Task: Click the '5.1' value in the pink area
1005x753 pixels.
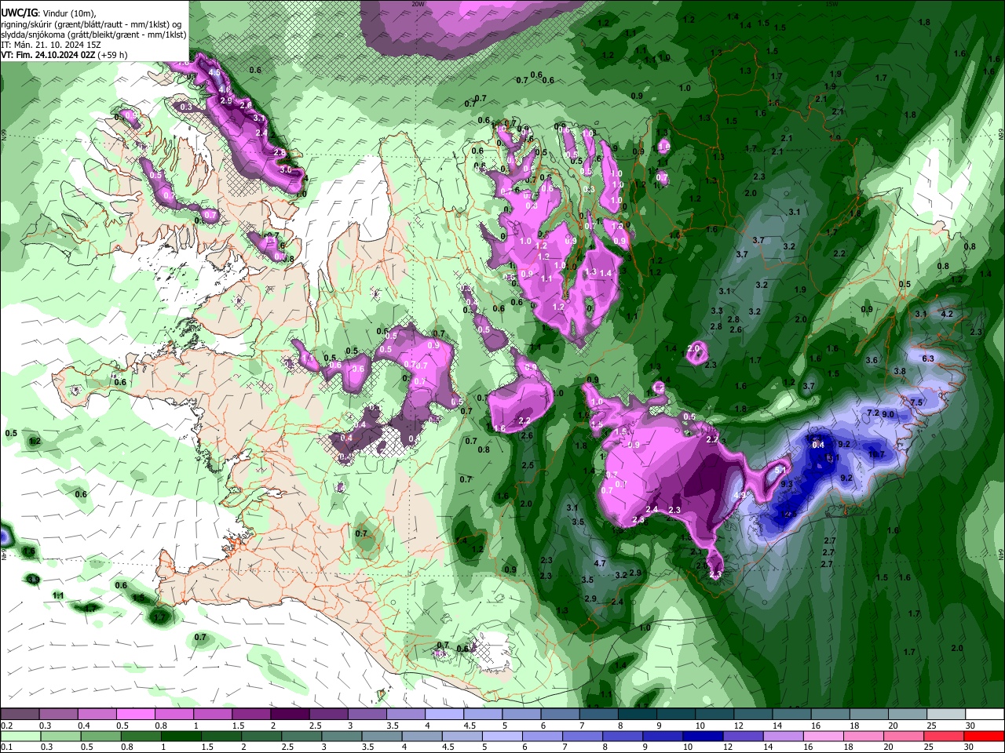Action: tap(780, 469)
